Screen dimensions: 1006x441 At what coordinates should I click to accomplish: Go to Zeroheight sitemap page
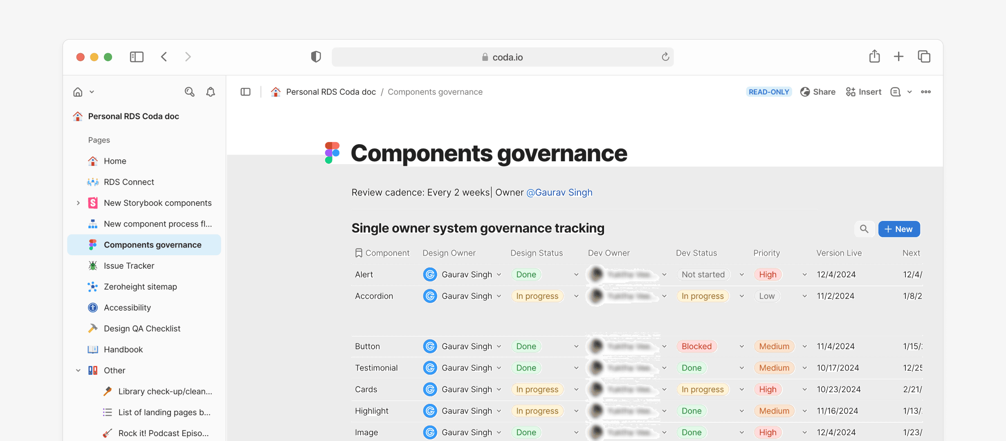[x=140, y=287]
